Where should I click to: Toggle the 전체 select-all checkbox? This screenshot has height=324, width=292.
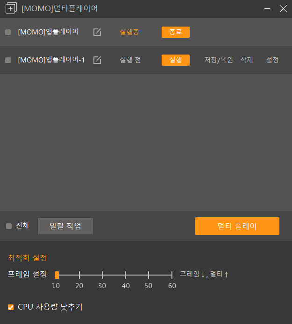pos(9,226)
